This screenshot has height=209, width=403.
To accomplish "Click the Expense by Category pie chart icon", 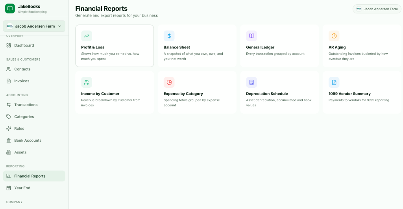I will tap(169, 82).
